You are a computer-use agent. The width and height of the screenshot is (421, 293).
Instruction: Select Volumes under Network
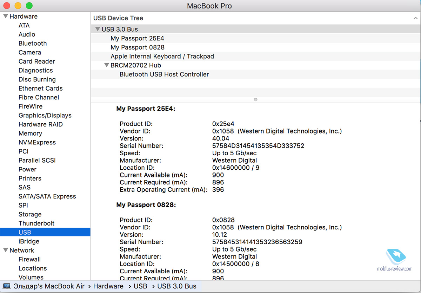(x=31, y=277)
